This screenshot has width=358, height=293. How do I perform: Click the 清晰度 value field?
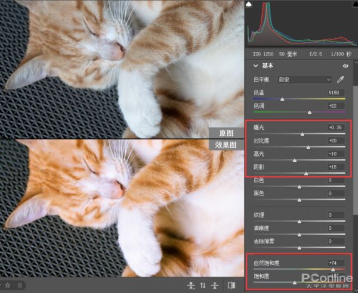(335, 228)
